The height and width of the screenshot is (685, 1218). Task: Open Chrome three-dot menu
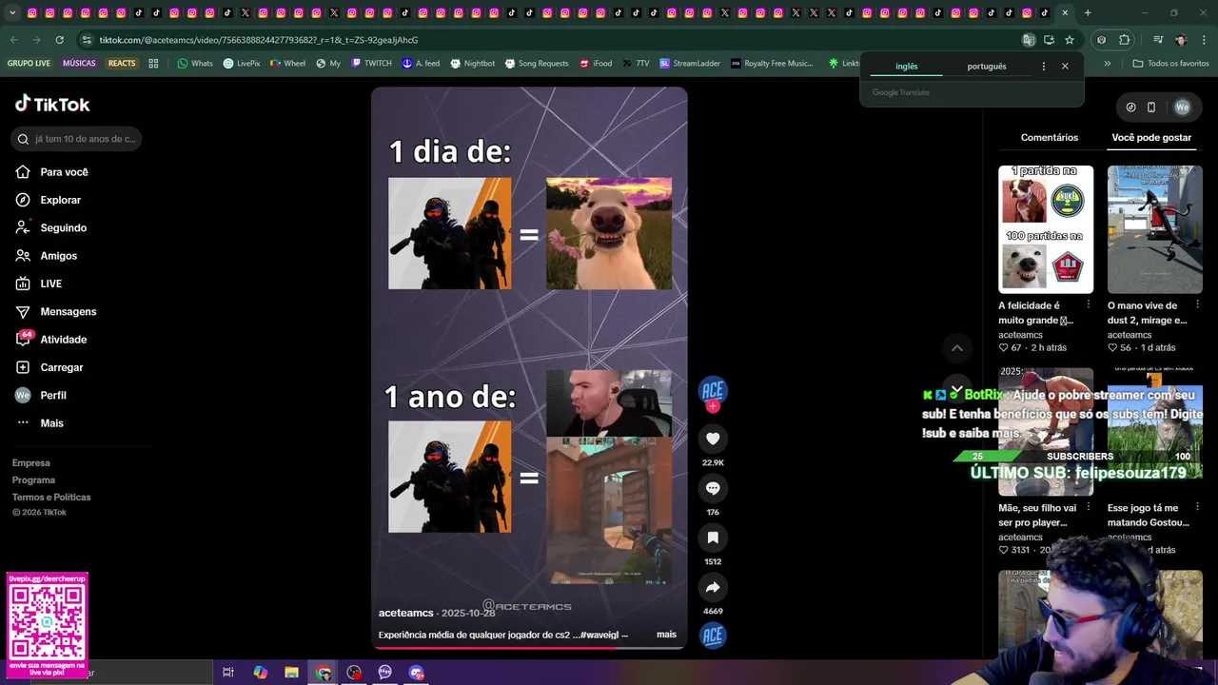1202,40
